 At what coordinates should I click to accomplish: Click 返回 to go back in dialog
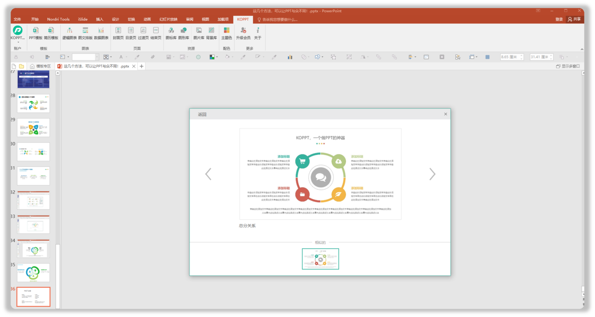pyautogui.click(x=202, y=114)
